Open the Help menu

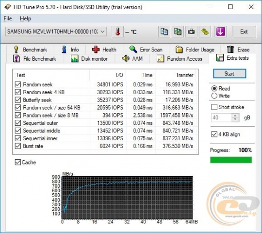click(x=25, y=18)
